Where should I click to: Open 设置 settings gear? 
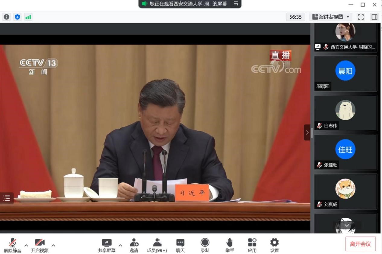pyautogui.click(x=274, y=245)
